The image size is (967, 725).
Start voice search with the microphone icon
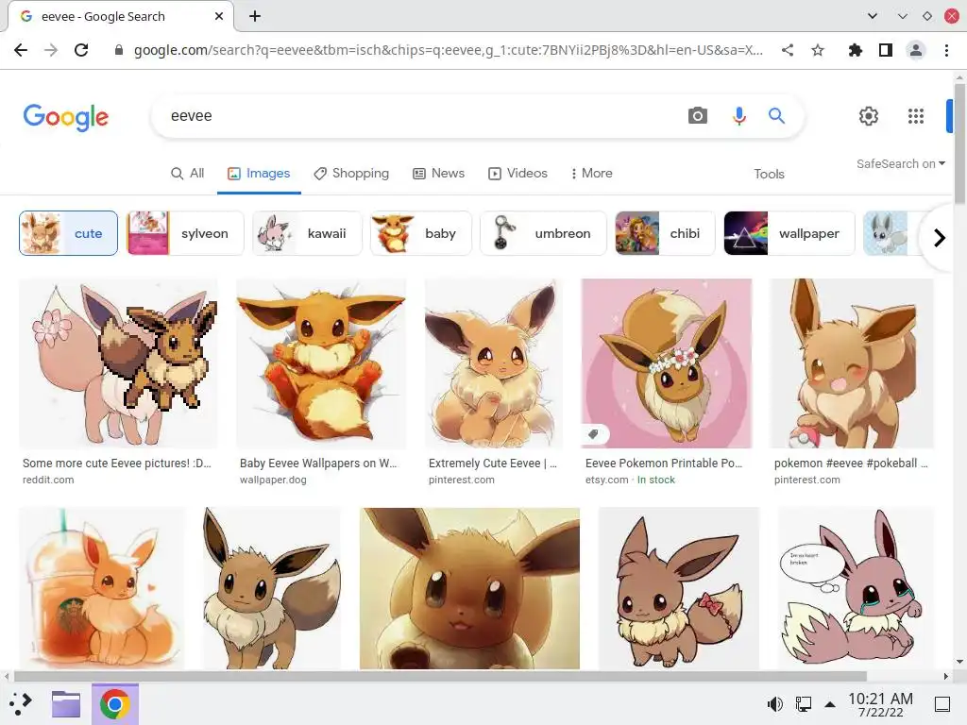(x=738, y=115)
